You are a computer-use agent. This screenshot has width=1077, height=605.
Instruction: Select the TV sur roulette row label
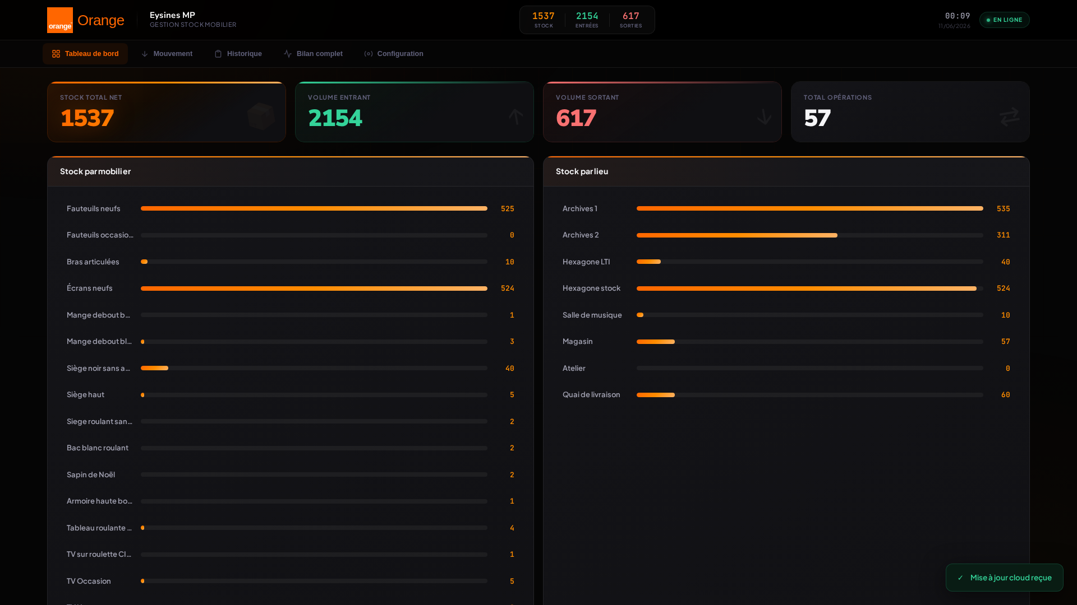pos(99,554)
